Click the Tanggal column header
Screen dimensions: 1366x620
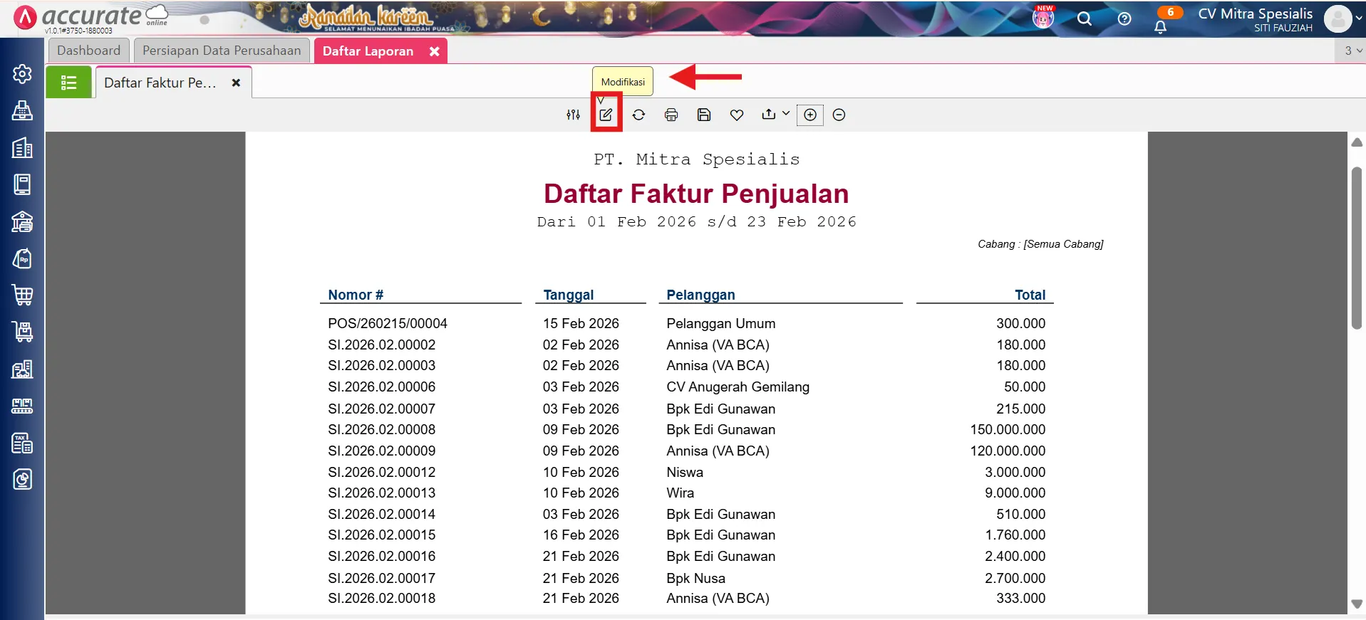[568, 295]
